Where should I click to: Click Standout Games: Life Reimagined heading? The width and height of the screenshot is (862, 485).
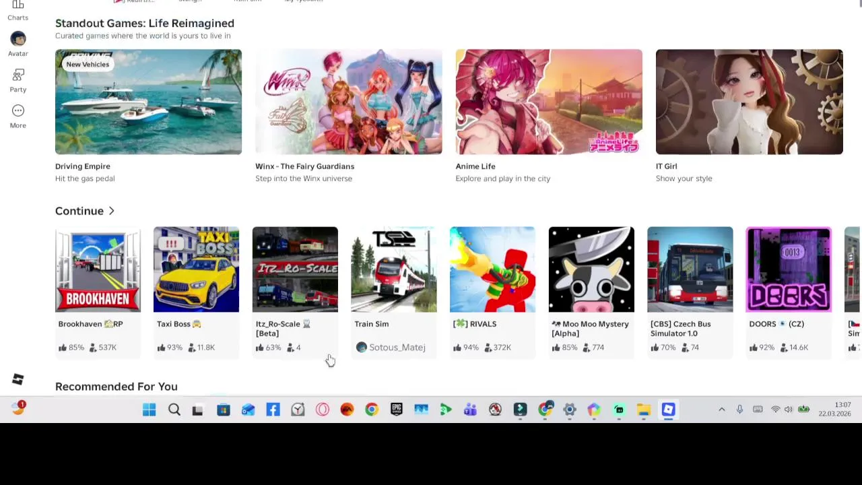[145, 23]
